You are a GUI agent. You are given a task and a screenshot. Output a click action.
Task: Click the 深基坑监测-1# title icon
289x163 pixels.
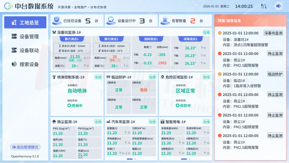pyautogui.click(x=54, y=32)
